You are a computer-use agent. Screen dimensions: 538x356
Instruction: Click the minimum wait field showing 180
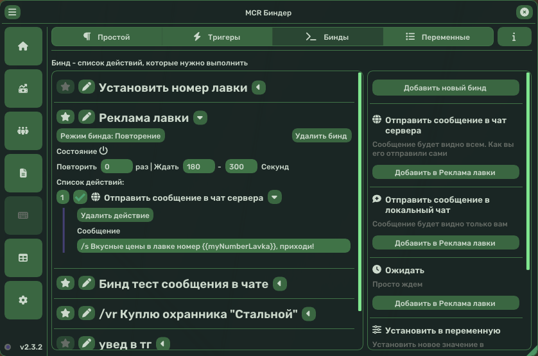(x=199, y=167)
